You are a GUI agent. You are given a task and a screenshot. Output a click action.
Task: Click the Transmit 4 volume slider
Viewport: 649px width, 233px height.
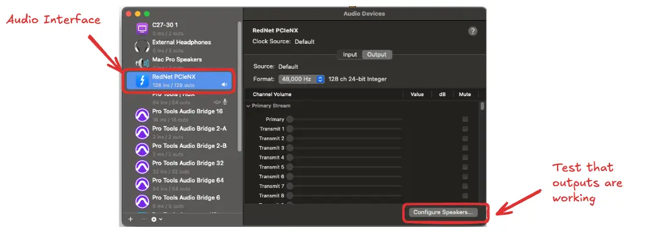click(344, 158)
